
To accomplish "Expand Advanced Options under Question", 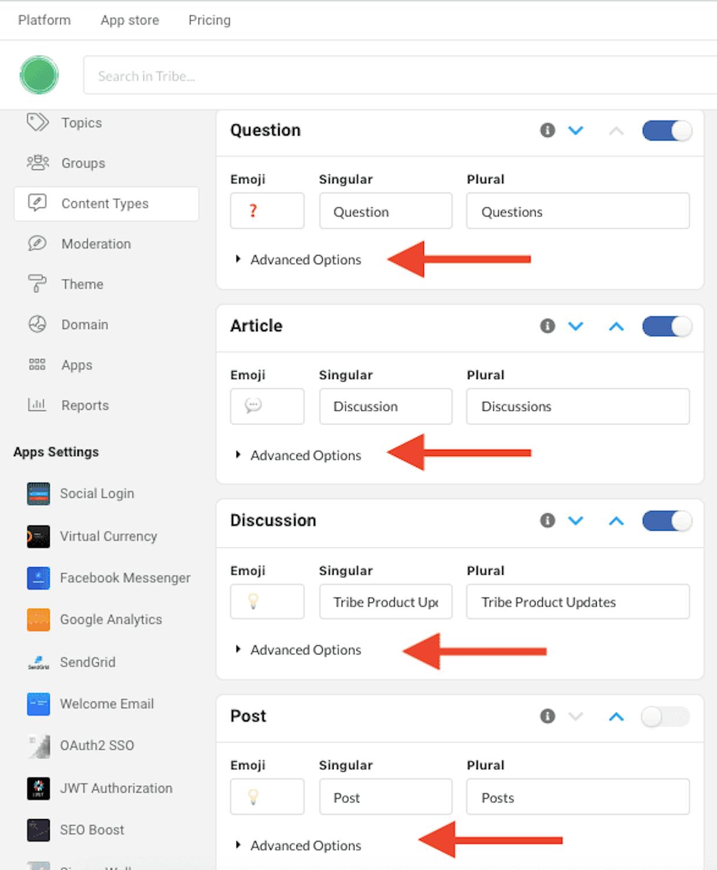I will (298, 260).
